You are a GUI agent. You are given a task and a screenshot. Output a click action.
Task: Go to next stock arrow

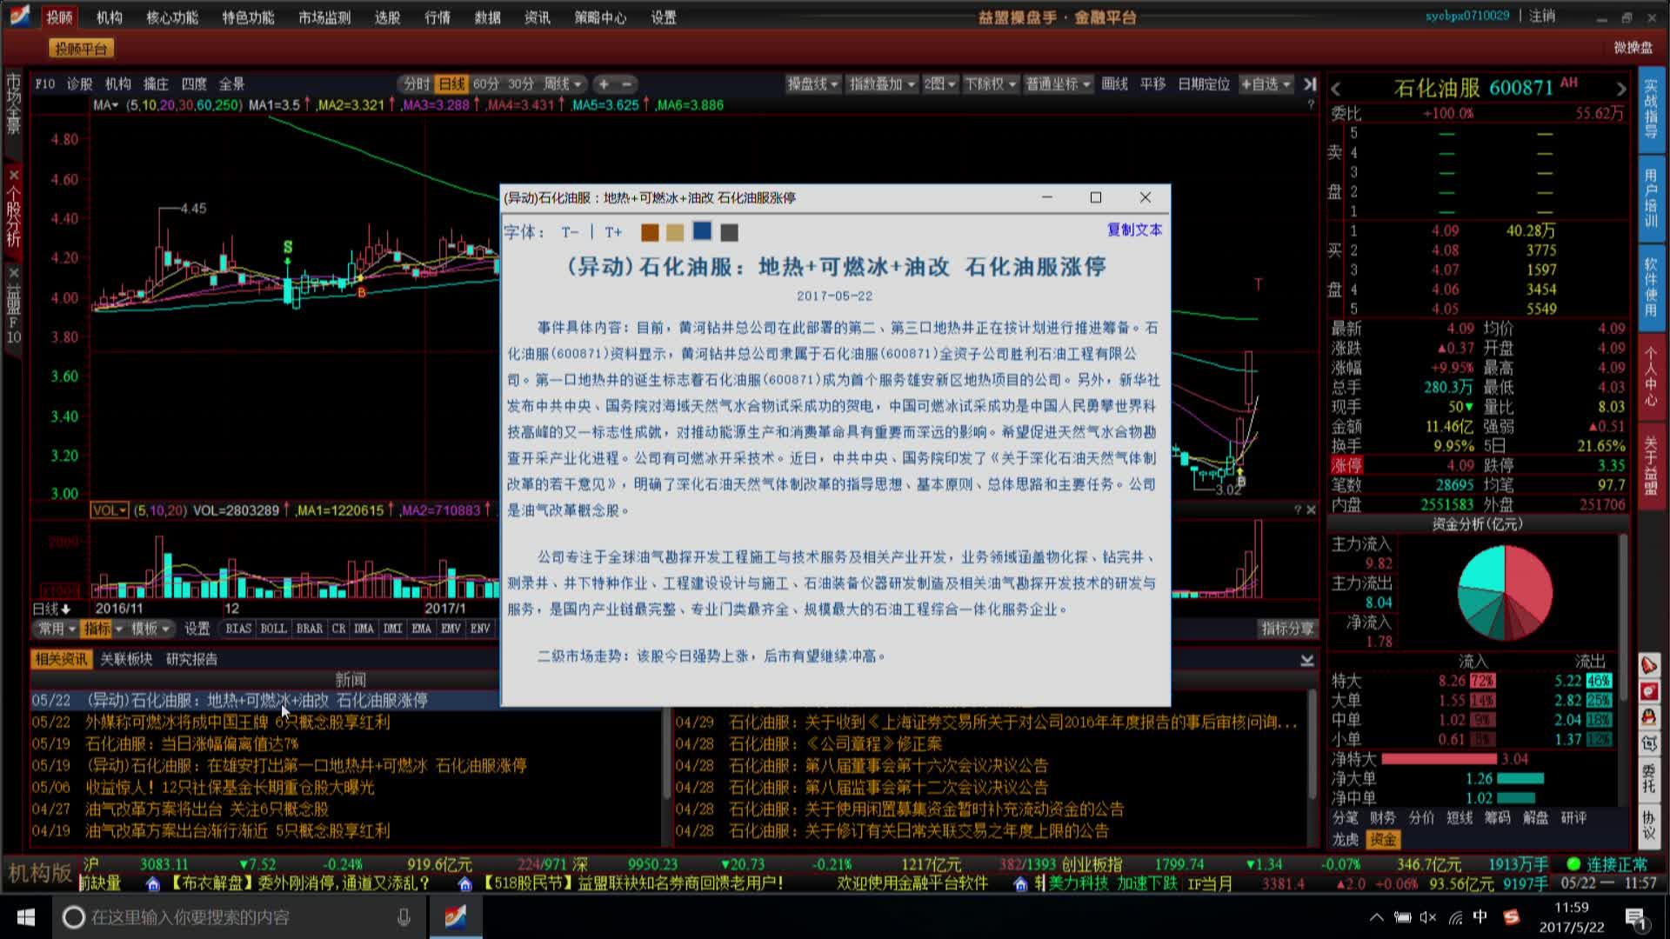pos(1620,89)
